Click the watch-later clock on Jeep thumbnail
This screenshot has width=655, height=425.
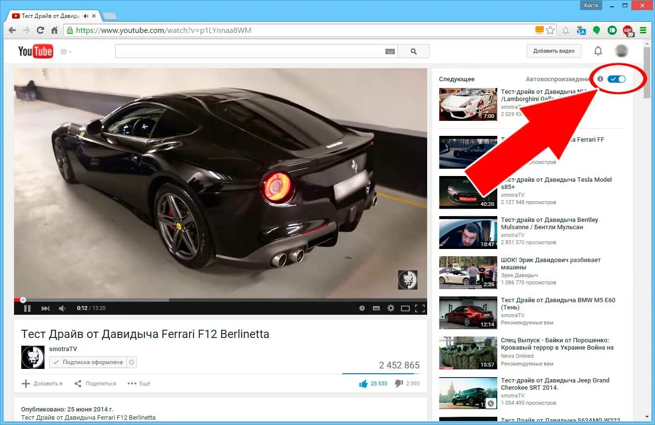click(x=491, y=403)
